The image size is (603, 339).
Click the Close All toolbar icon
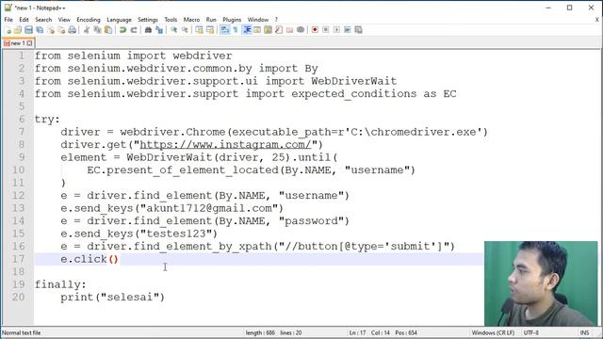coord(61,30)
